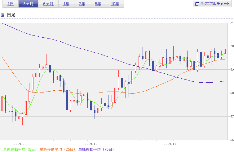Switch chart range to 1年
The height and width of the screenshot is (152, 234).
tap(66, 4)
